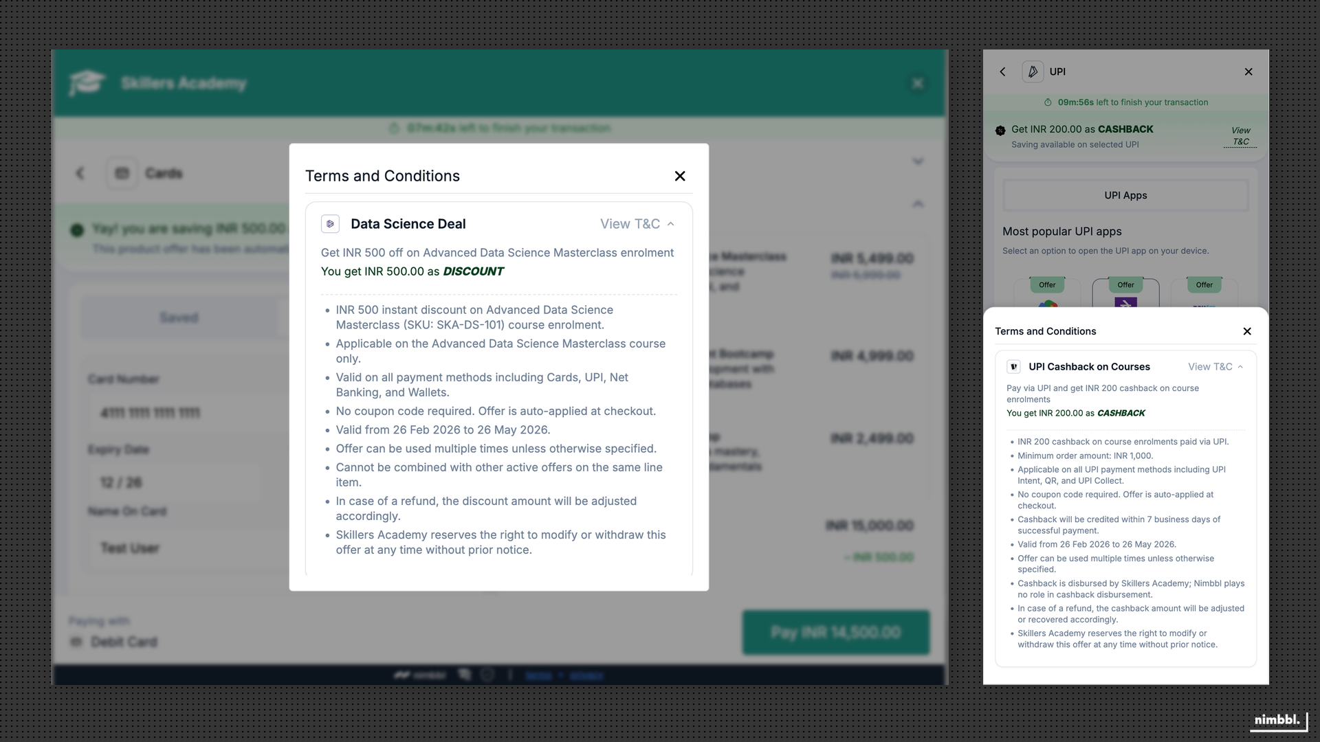The width and height of the screenshot is (1320, 742).
Task: Click the UPI Cashback on Courses offer icon
Action: point(1013,366)
